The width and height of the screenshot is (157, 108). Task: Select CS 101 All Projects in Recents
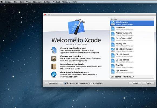(x=132, y=50)
